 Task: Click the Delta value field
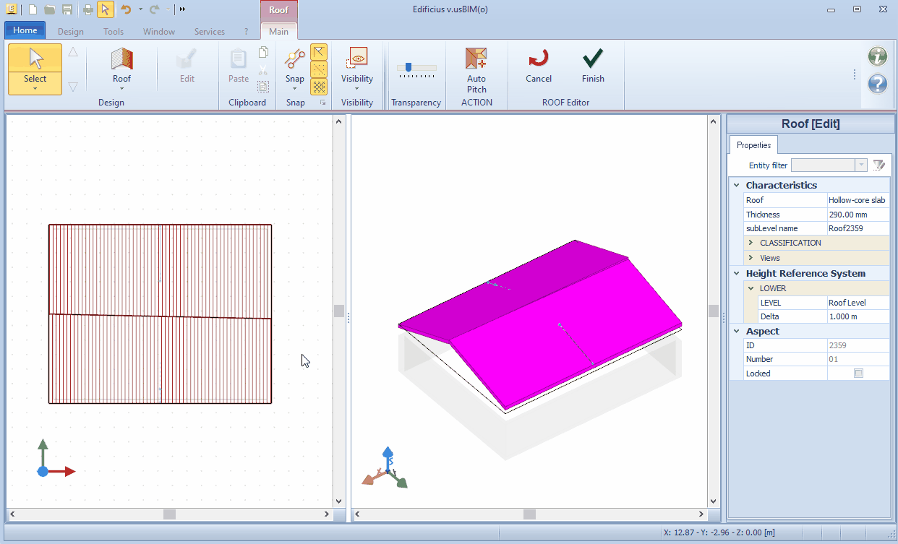858,316
